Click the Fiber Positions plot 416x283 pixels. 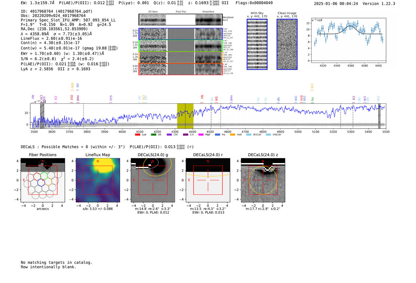[x=43, y=180]
